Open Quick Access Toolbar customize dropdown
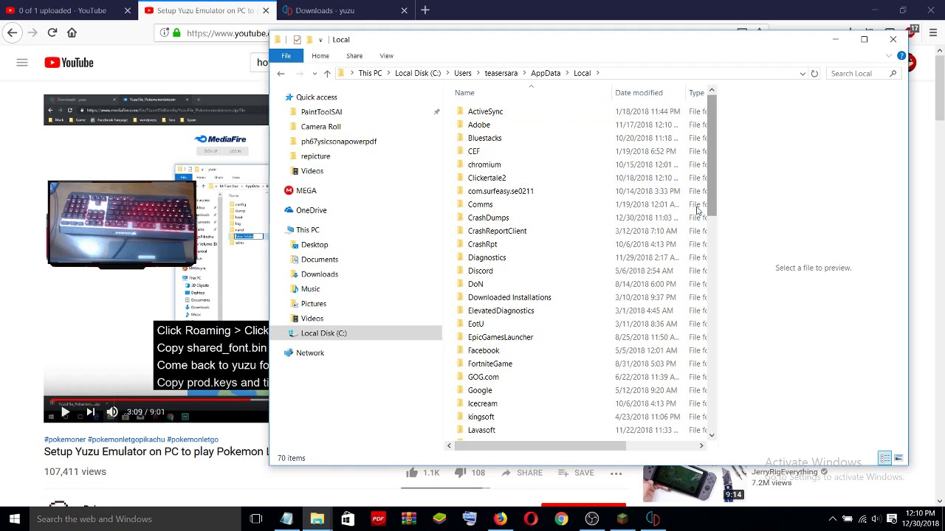The height and width of the screenshot is (531, 945). (x=320, y=40)
